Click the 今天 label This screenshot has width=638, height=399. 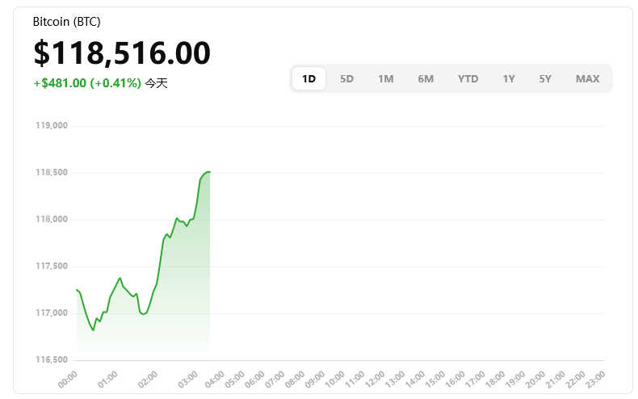pos(157,83)
